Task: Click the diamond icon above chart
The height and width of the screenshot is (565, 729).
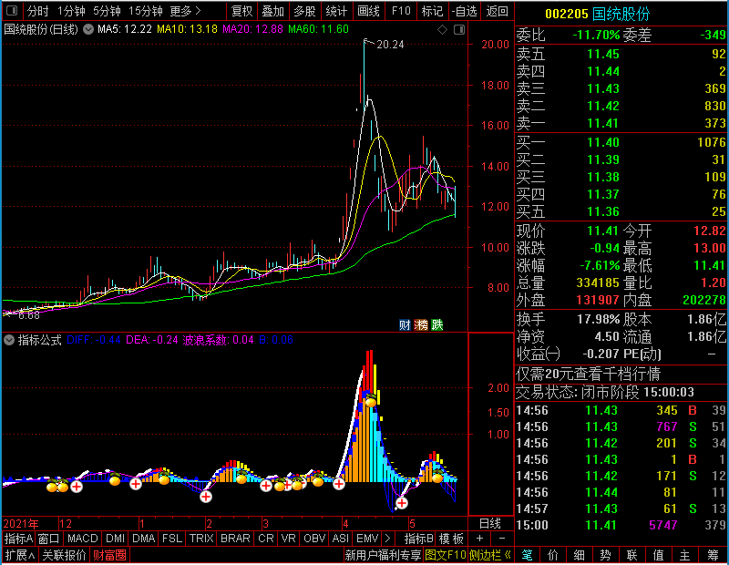Action: click(443, 30)
